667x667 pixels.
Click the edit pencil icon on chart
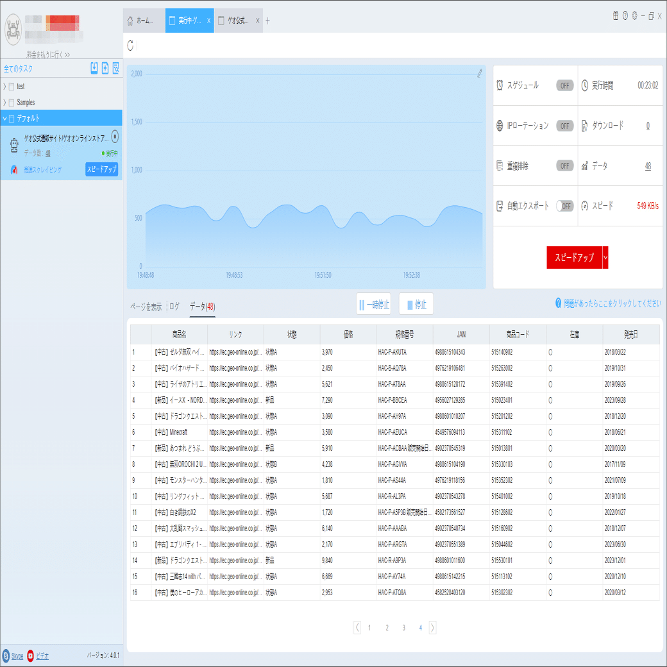[480, 73]
